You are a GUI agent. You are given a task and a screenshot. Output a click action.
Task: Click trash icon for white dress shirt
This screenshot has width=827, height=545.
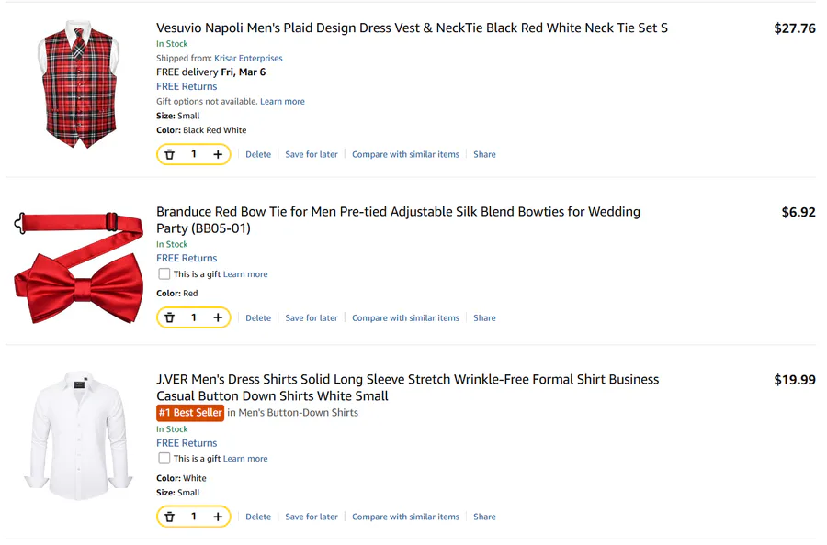click(x=170, y=517)
